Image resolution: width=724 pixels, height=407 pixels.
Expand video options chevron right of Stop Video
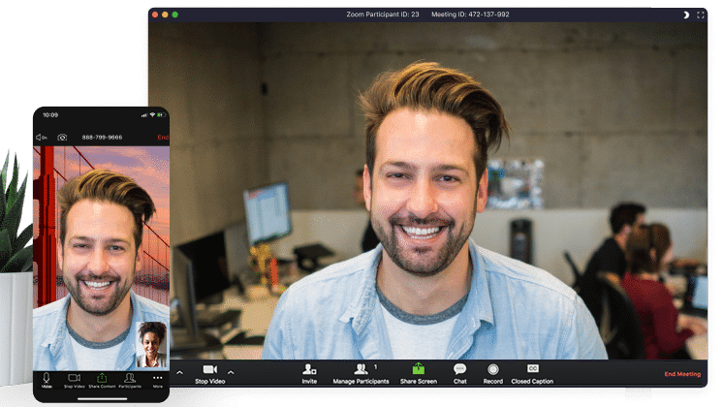click(231, 372)
